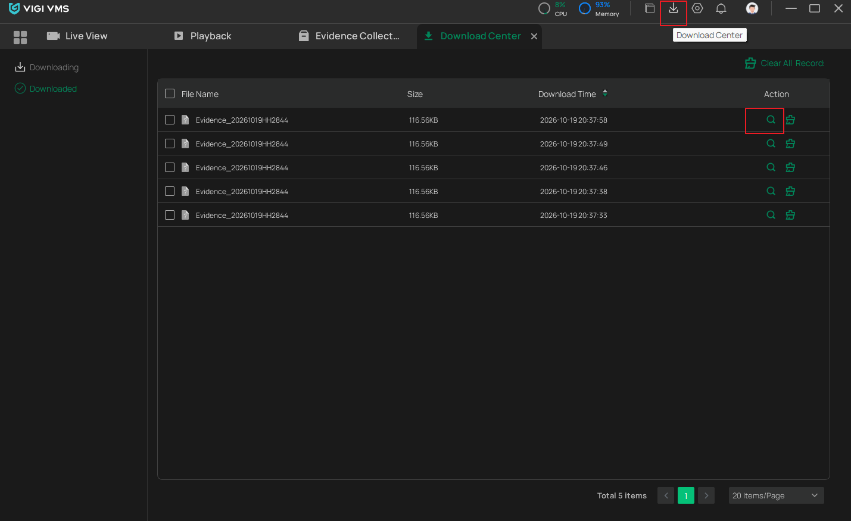
Task: Switch to the Evidence Collection tab
Action: pos(349,36)
